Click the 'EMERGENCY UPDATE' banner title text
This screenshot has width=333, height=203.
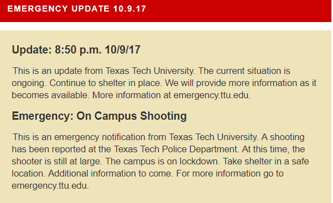coord(59,9)
